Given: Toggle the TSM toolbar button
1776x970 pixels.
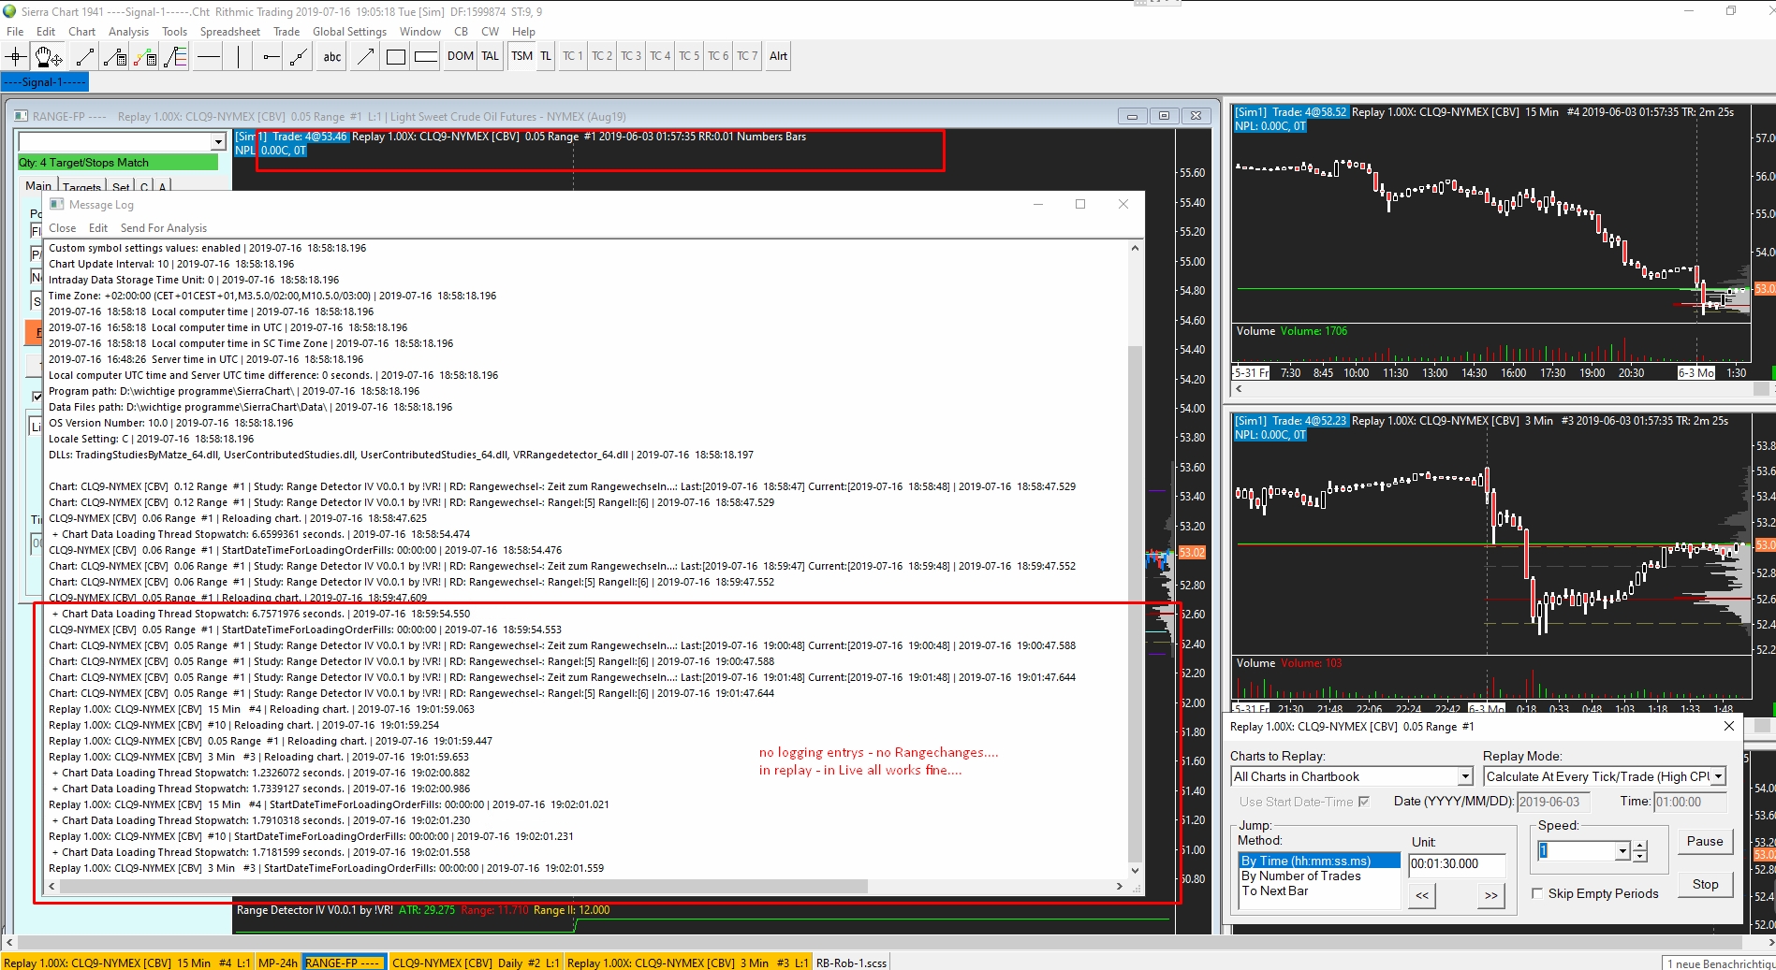Looking at the screenshot, I should pyautogui.click(x=522, y=56).
